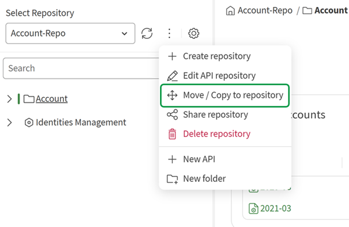
Task: Select New folder from the menu
Action: (x=225, y=179)
